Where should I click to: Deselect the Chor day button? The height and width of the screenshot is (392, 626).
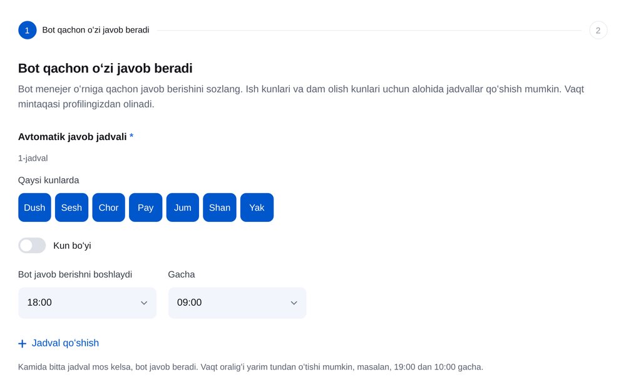[108, 208]
